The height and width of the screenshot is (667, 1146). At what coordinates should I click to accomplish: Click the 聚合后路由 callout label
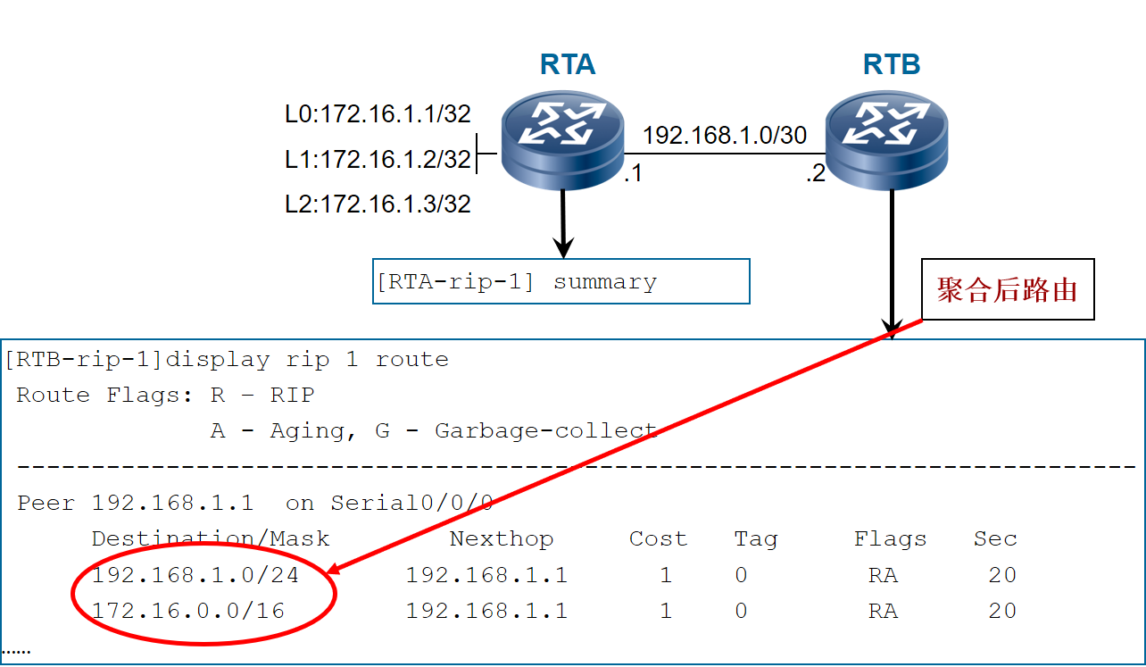pyautogui.click(x=1008, y=290)
